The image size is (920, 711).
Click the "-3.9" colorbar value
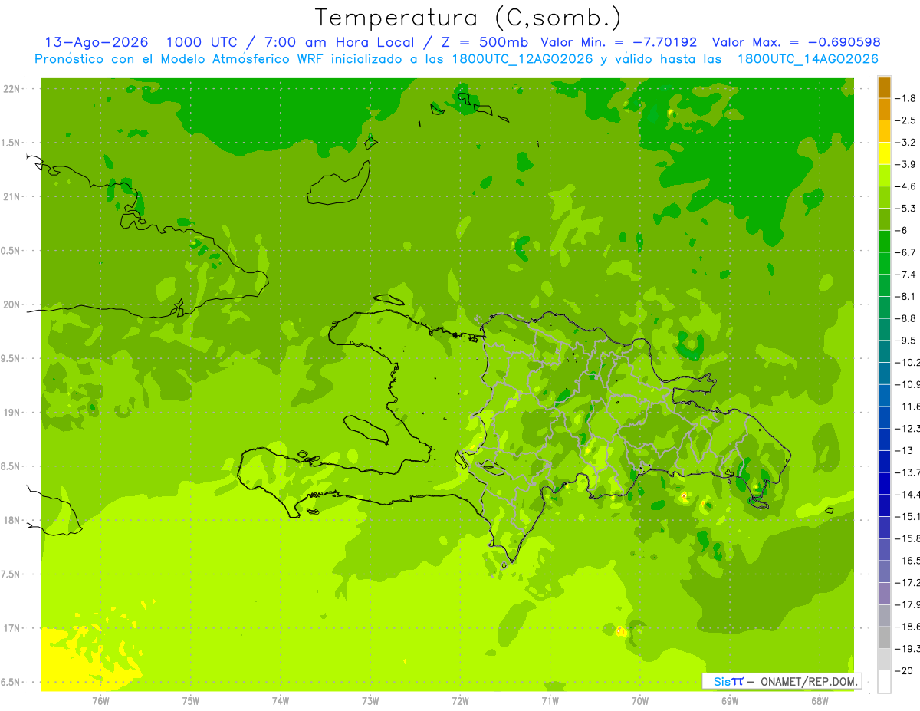pyautogui.click(x=905, y=164)
